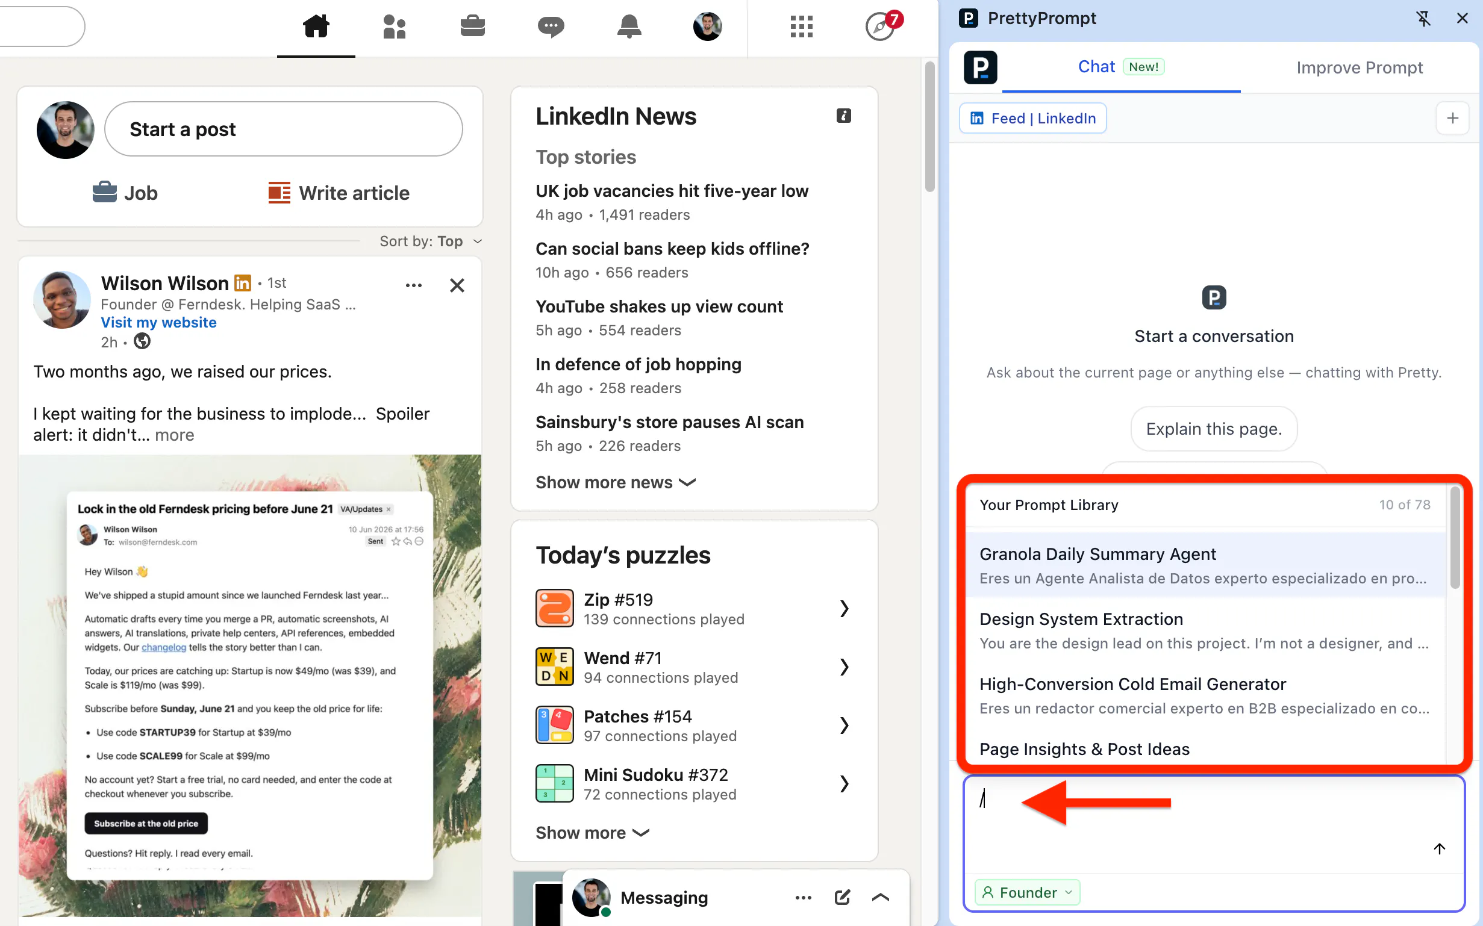This screenshot has width=1483, height=926.
Task: Select Design System Extraction prompt
Action: coord(1205,630)
